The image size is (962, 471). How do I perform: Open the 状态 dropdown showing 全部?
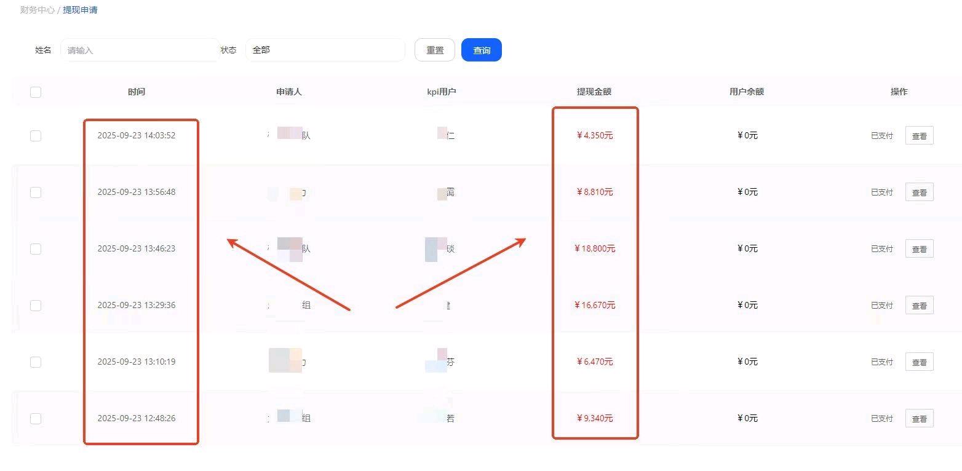(325, 50)
